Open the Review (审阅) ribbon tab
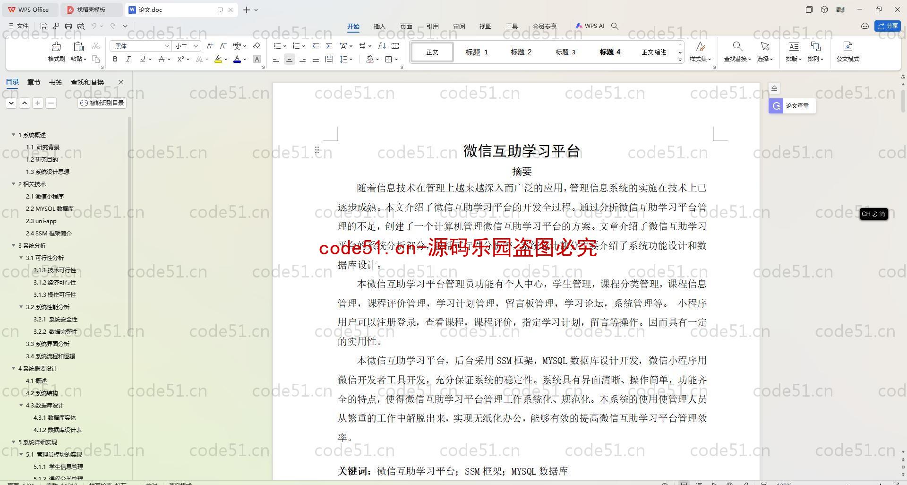 point(459,26)
